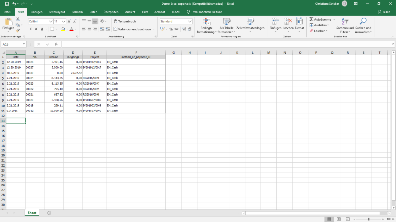The height and width of the screenshot is (222, 396).
Task: Open Suchen und Auswählen
Action: click(363, 26)
